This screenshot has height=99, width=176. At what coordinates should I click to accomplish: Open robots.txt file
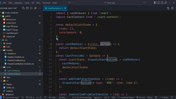(x=10, y=37)
